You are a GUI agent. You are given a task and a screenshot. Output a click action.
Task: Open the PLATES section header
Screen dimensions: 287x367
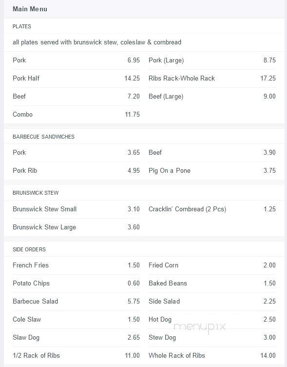click(22, 26)
